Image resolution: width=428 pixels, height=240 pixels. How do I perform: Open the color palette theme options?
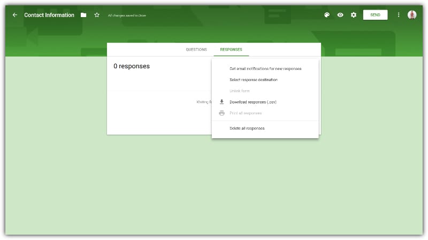pos(327,15)
